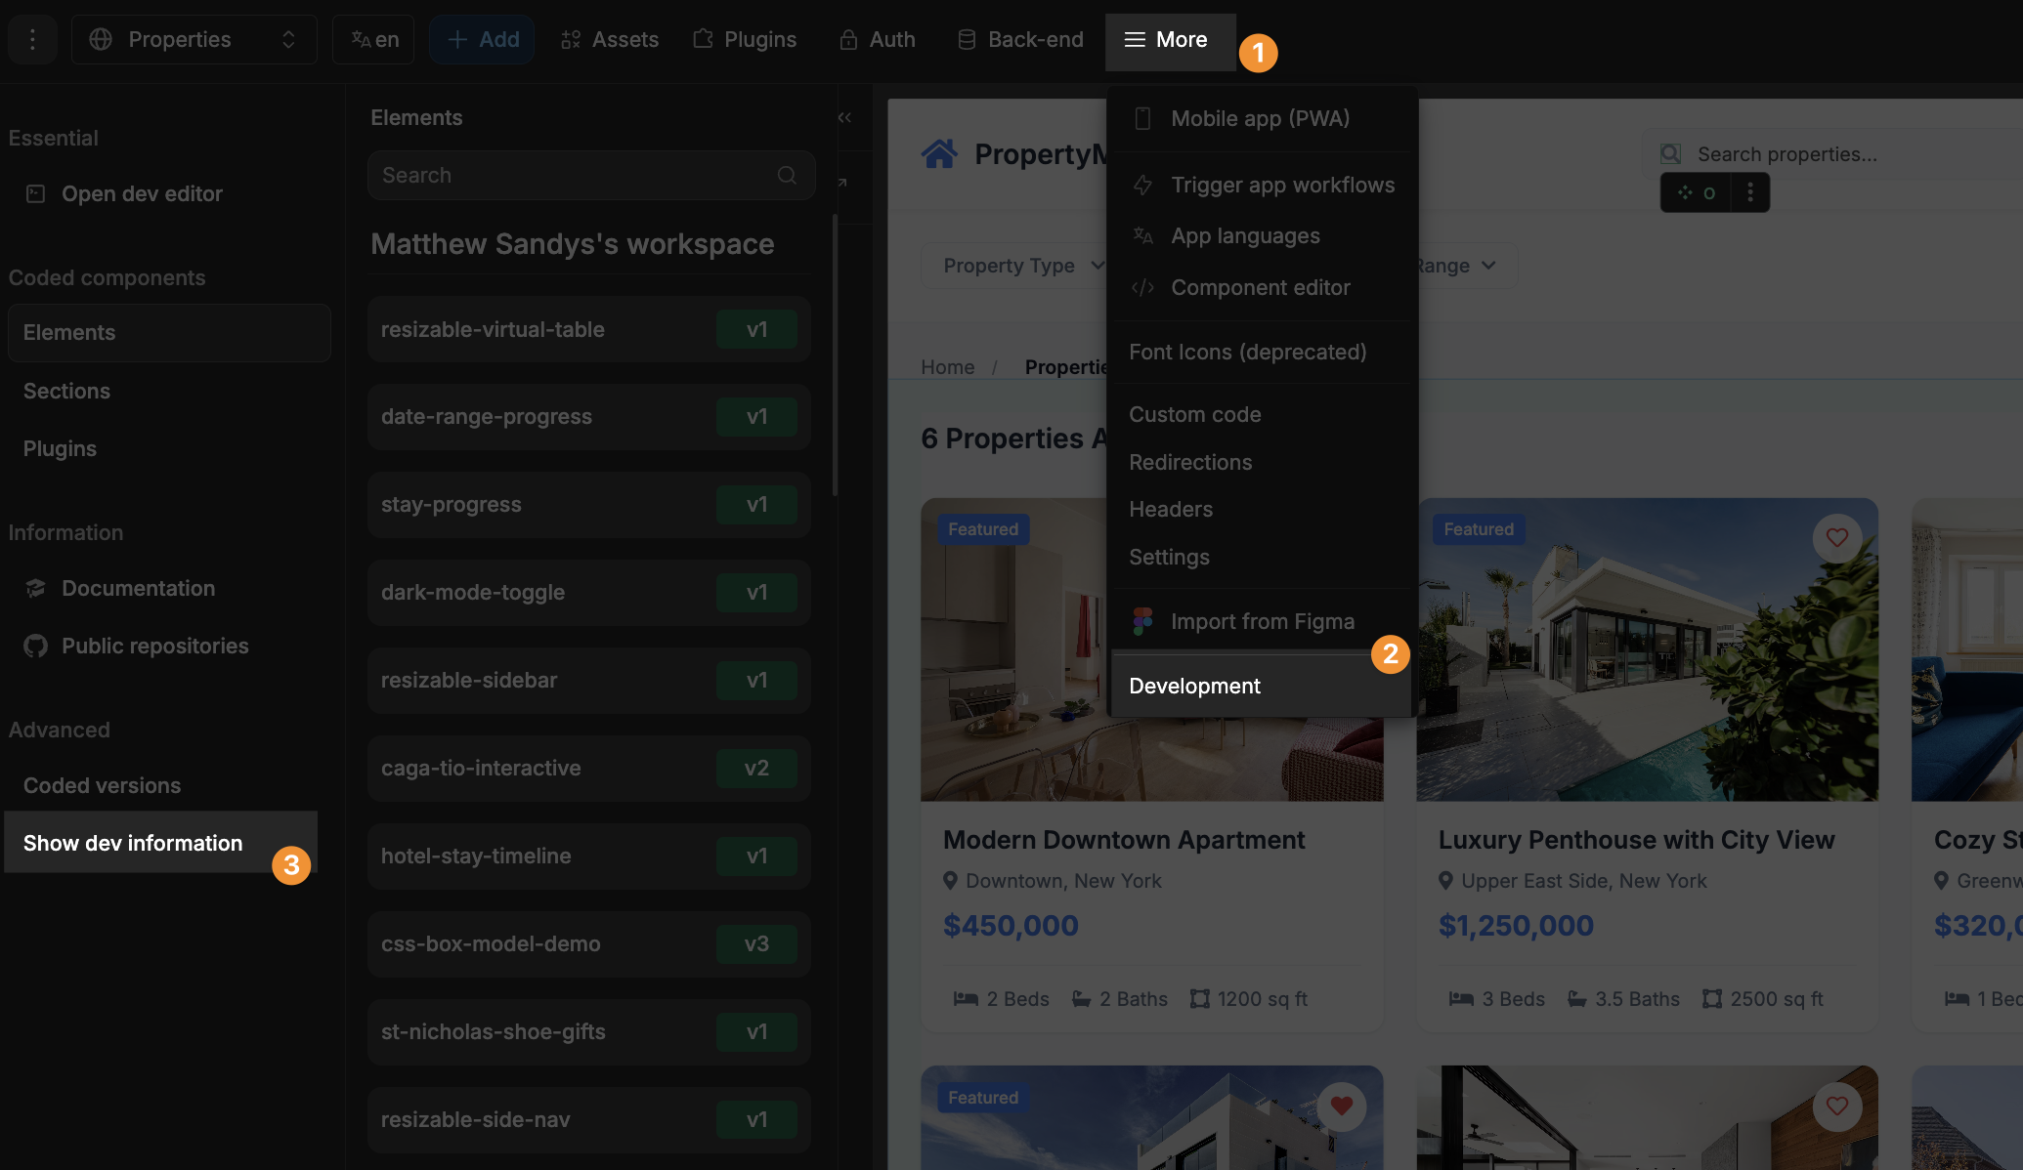
Task: Open the Back-end database menu
Action: tap(1020, 39)
